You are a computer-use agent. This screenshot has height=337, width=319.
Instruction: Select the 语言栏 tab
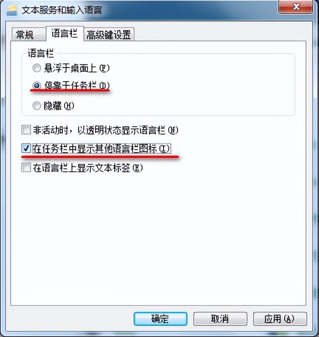pyautogui.click(x=64, y=33)
